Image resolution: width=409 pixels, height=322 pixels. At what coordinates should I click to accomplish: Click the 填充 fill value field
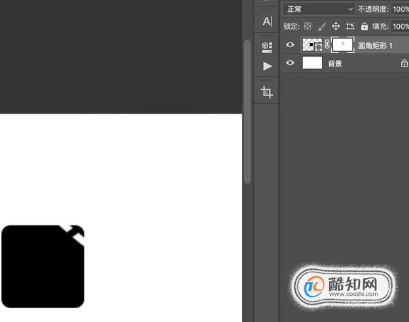[x=400, y=26]
